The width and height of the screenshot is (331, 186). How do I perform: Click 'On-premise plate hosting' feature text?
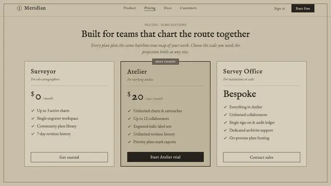[x=249, y=138]
